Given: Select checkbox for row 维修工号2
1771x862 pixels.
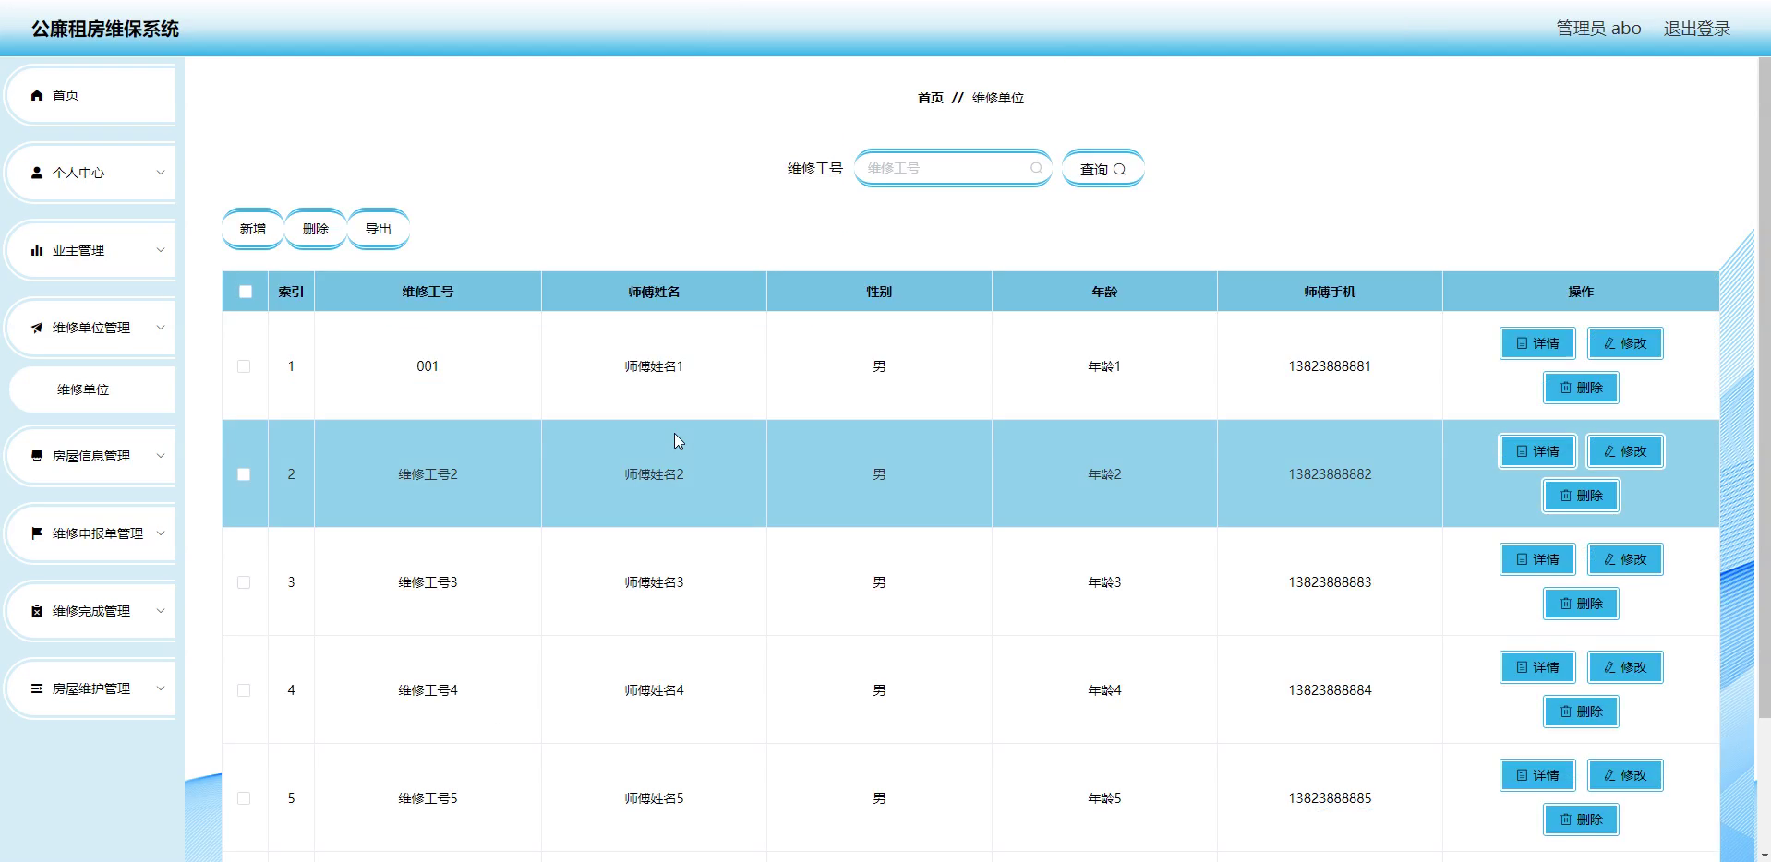Looking at the screenshot, I should (244, 474).
